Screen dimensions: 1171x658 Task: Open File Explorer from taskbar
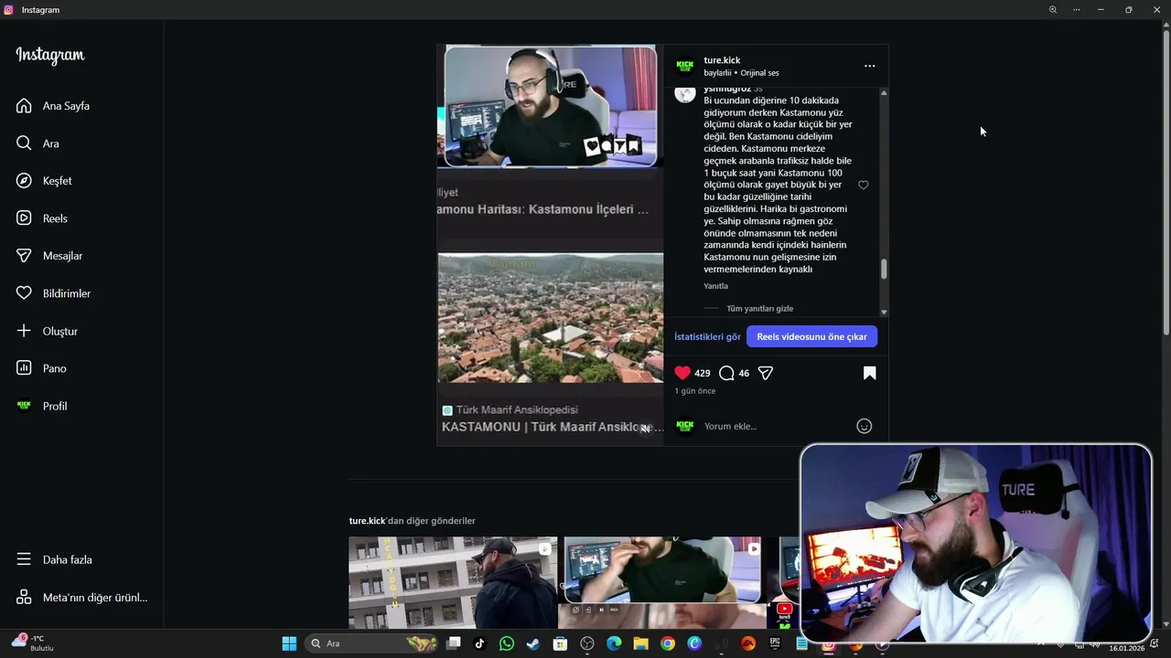click(x=640, y=643)
